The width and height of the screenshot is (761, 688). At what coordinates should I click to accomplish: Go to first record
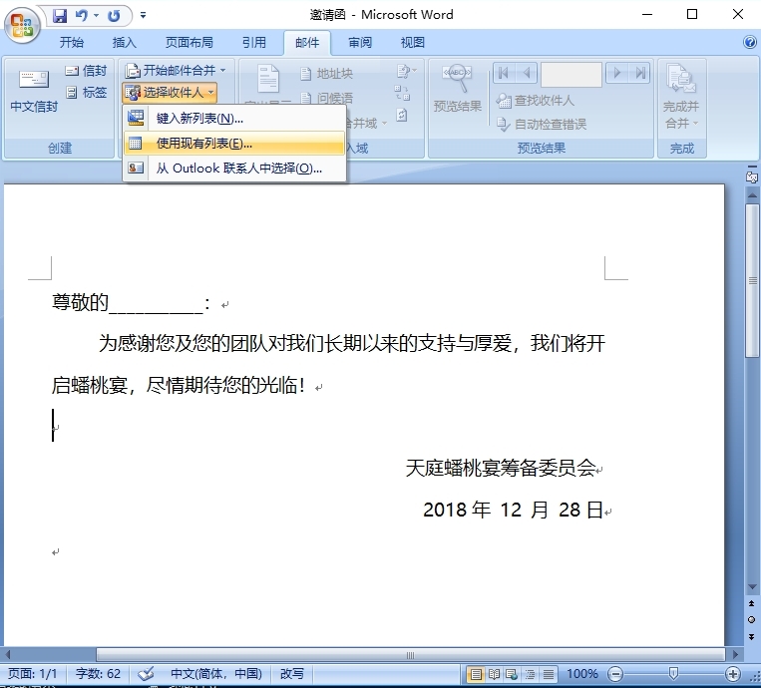tap(504, 73)
